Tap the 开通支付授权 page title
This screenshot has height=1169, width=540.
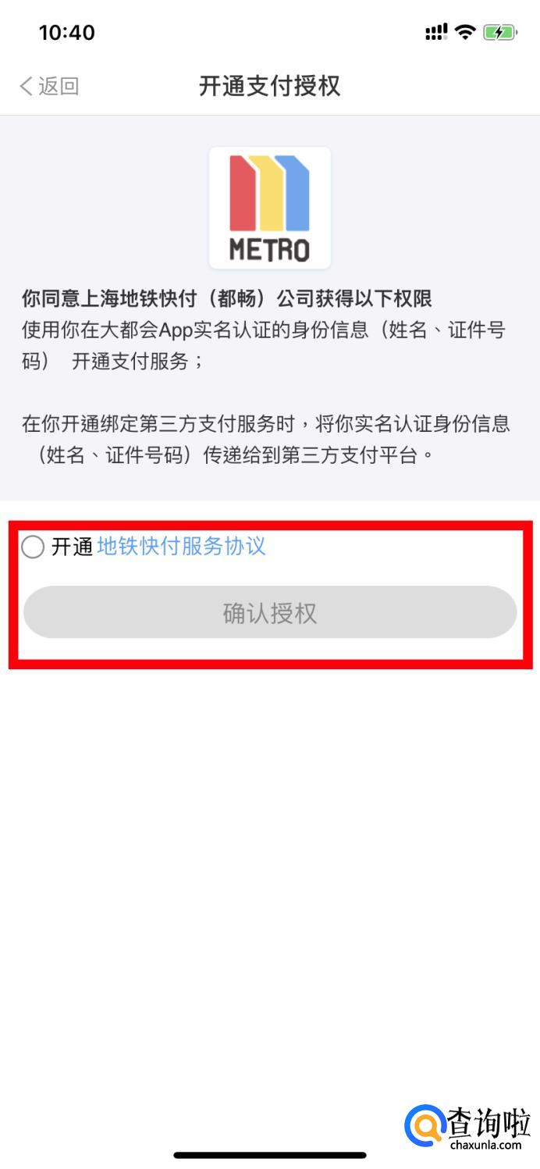(x=270, y=86)
